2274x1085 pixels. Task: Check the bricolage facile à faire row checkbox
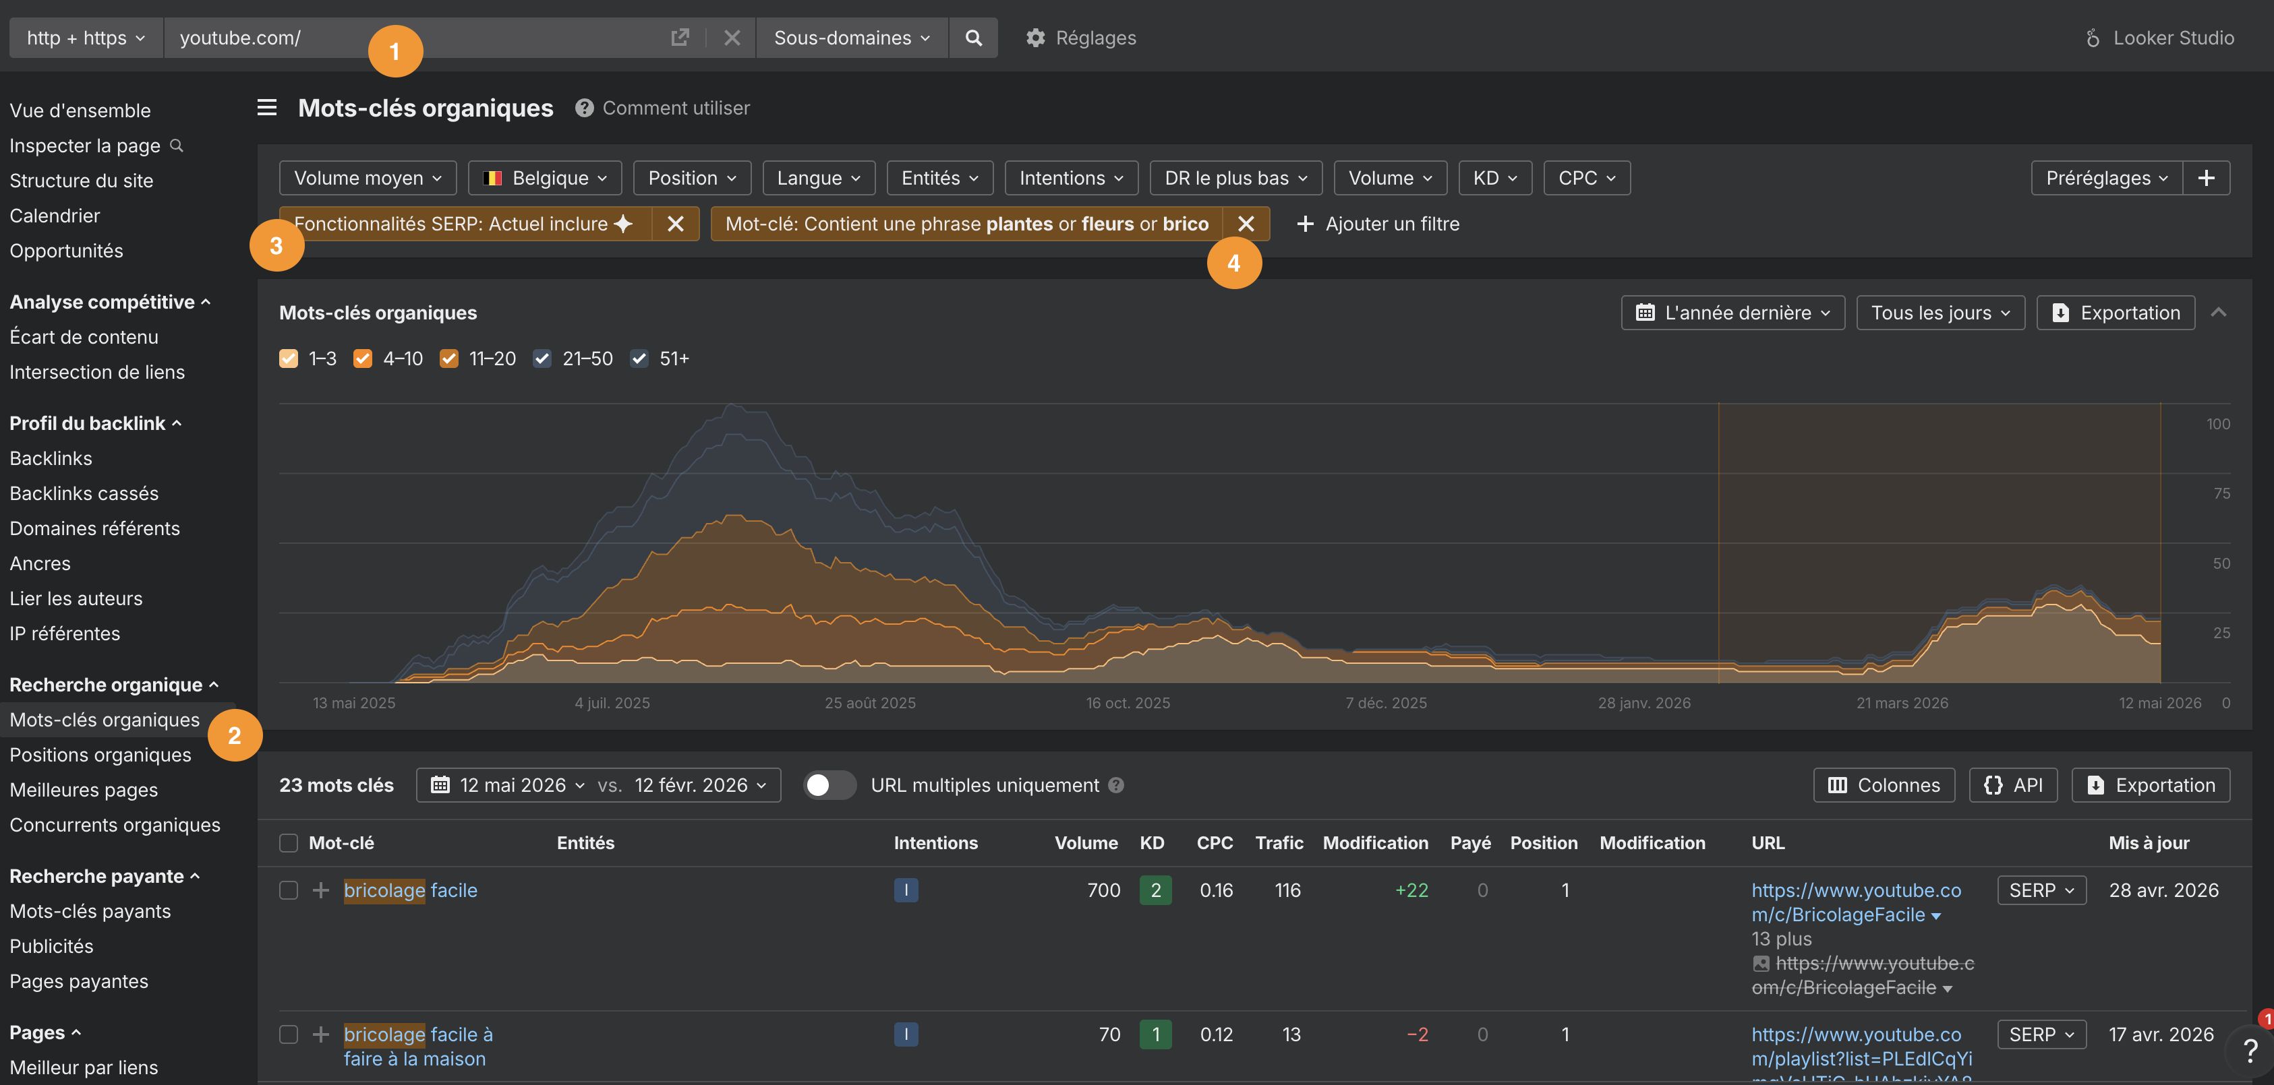coord(289,1034)
